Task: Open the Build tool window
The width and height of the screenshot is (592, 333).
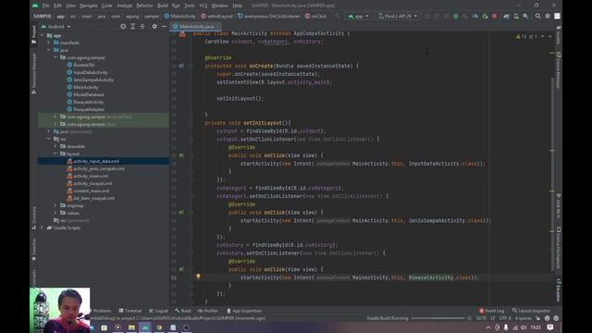Action: tap(183, 311)
